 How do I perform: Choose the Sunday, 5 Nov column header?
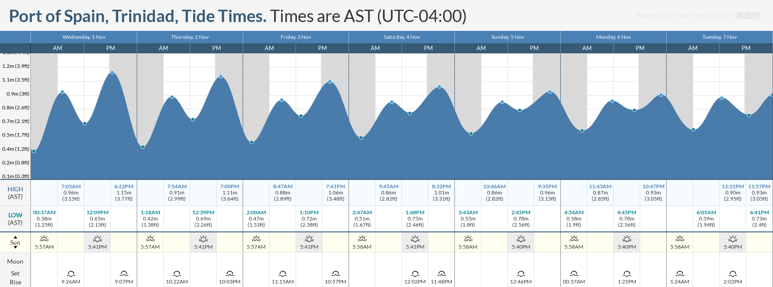[x=507, y=37]
